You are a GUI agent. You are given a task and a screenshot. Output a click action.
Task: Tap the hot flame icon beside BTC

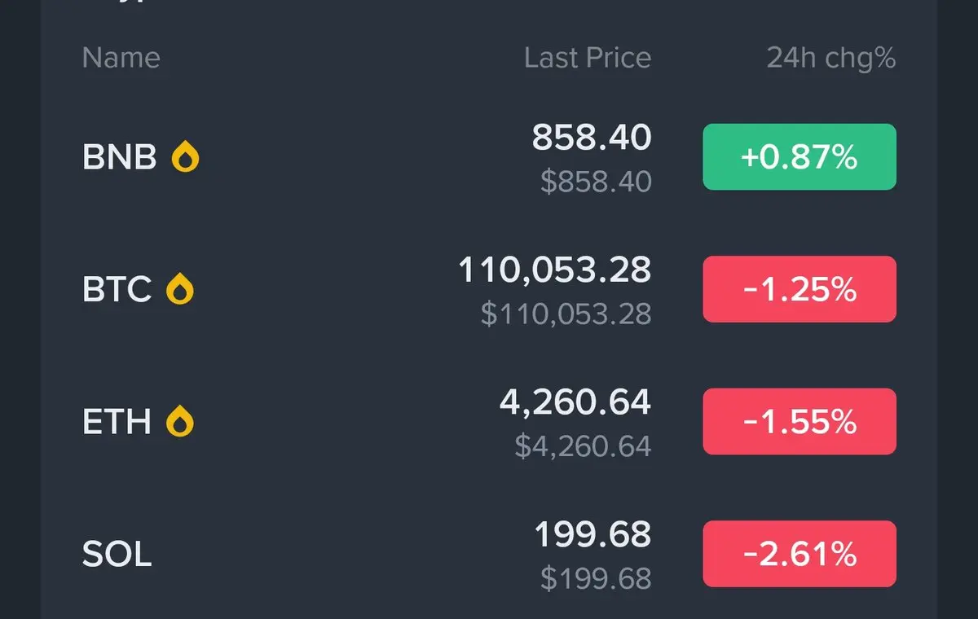point(180,289)
